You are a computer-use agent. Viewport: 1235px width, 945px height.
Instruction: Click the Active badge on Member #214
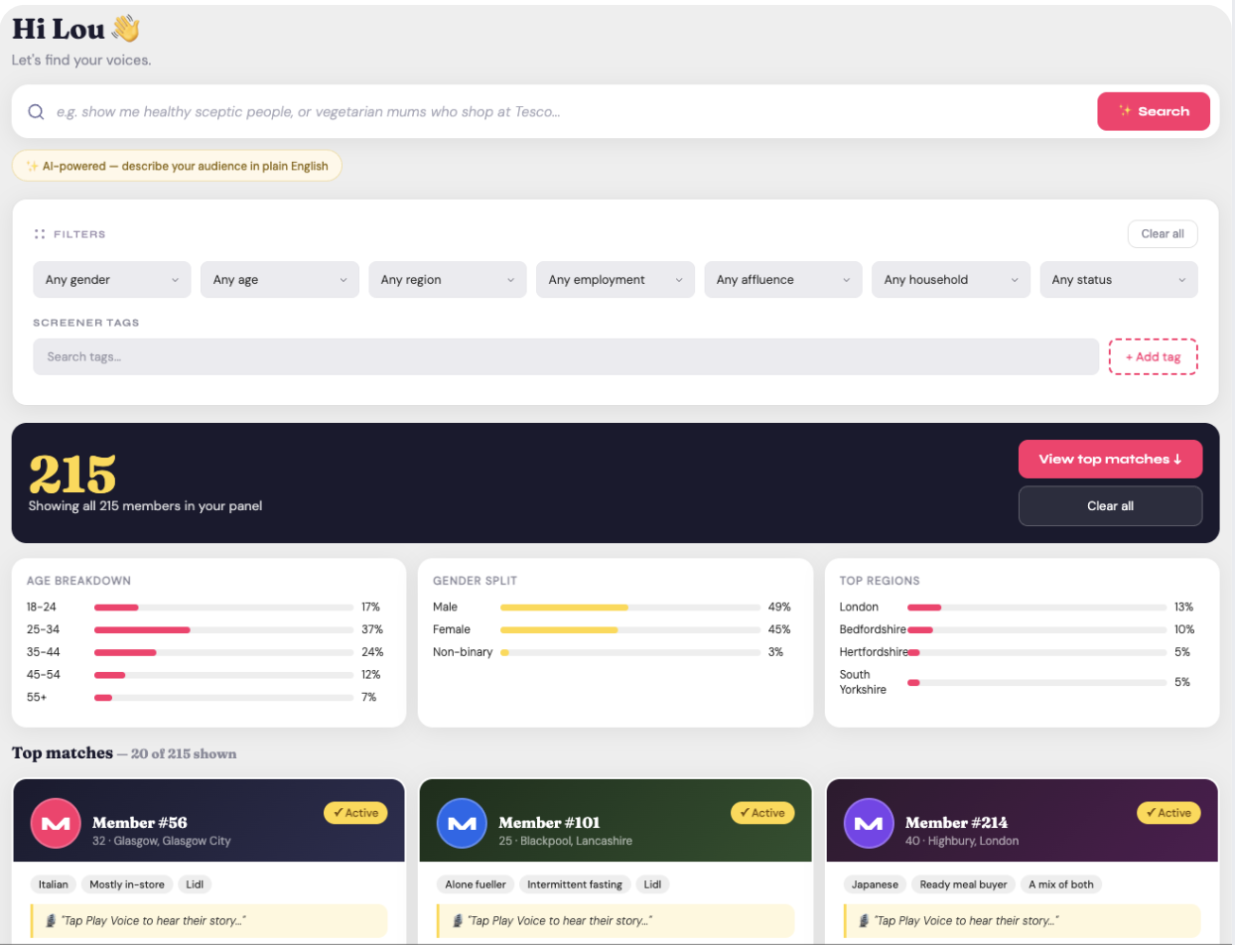click(x=1168, y=813)
